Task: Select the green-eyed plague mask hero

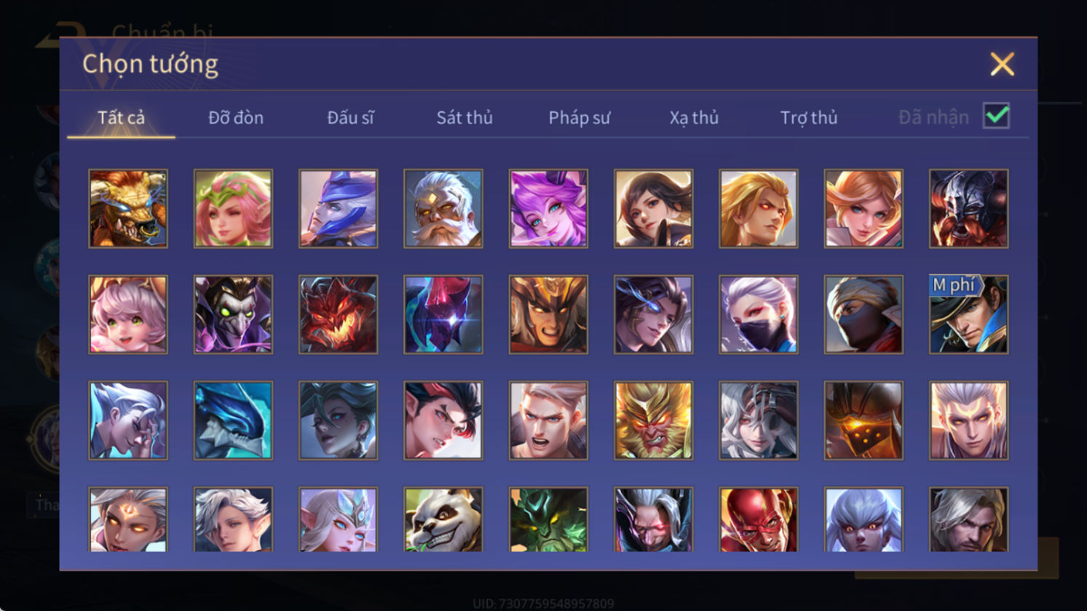Action: (233, 314)
